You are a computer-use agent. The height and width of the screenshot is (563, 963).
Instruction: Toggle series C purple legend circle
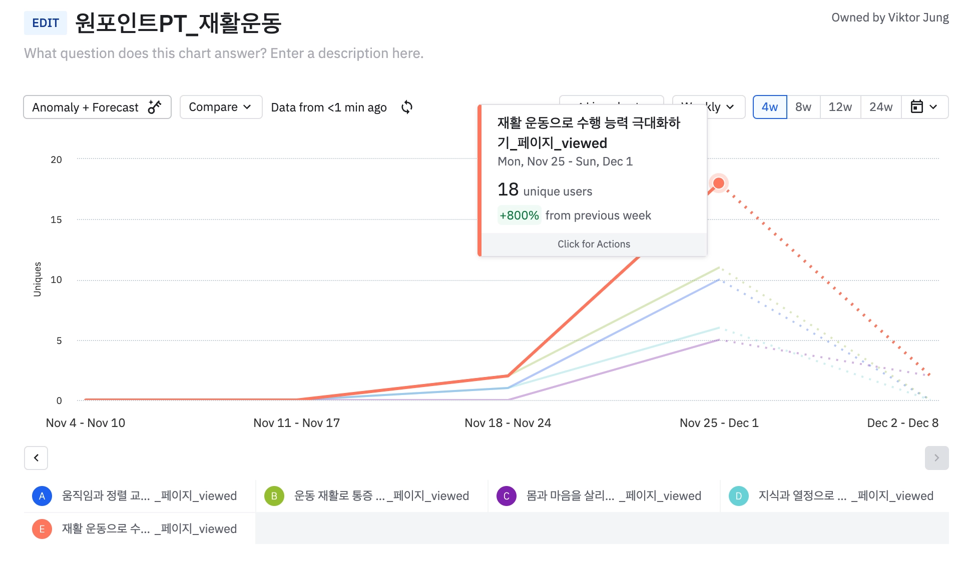[x=506, y=496]
